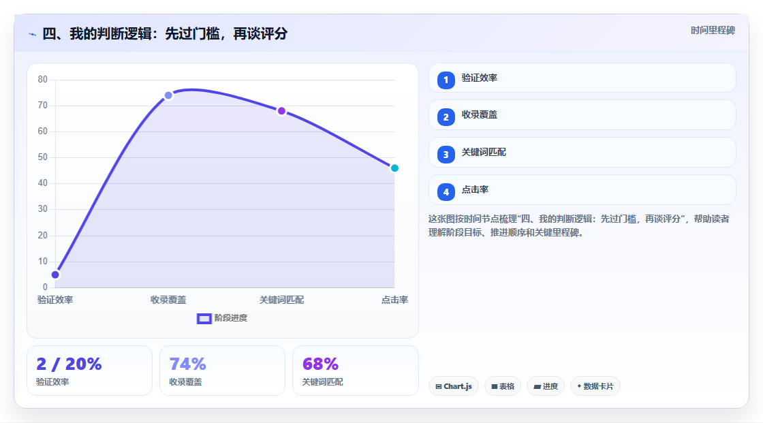Click x-axis label 验证效率 under chart
This screenshot has width=763, height=423.
(55, 300)
